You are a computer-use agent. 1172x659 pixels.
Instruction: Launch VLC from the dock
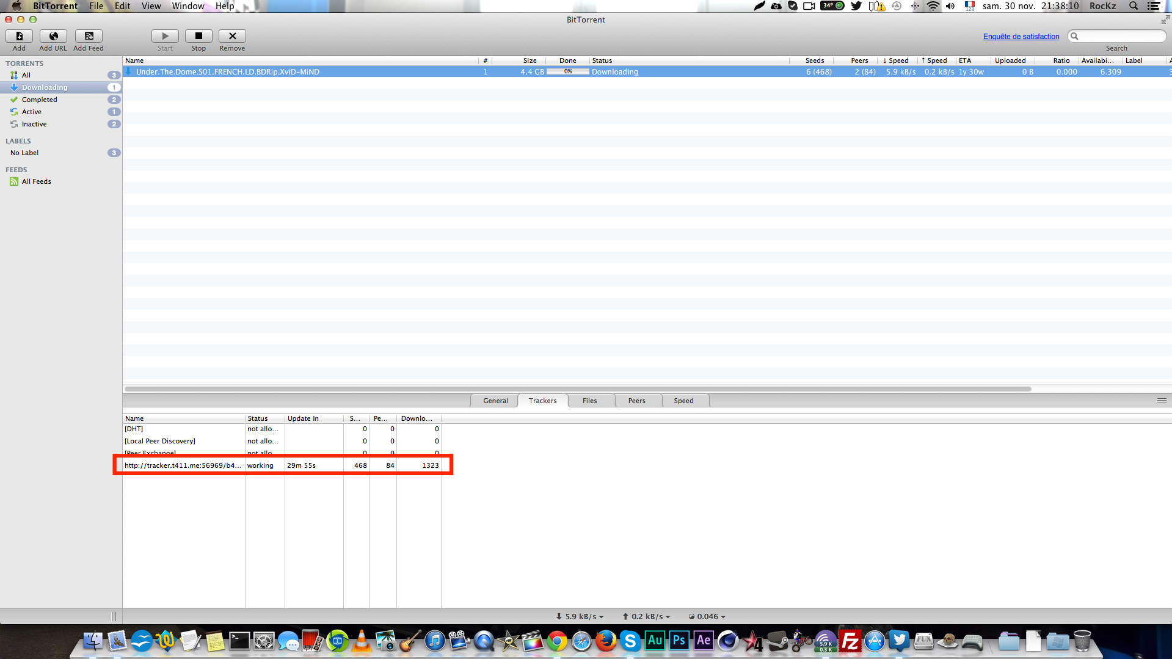click(x=362, y=641)
